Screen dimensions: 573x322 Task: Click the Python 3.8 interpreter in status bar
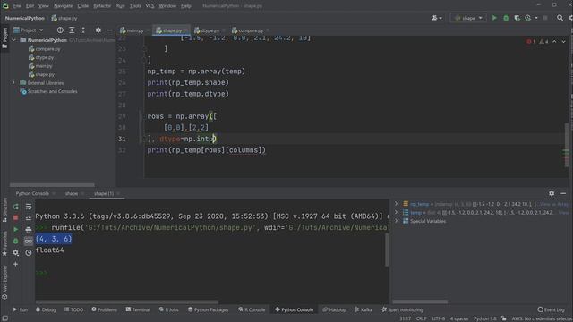pos(485,318)
